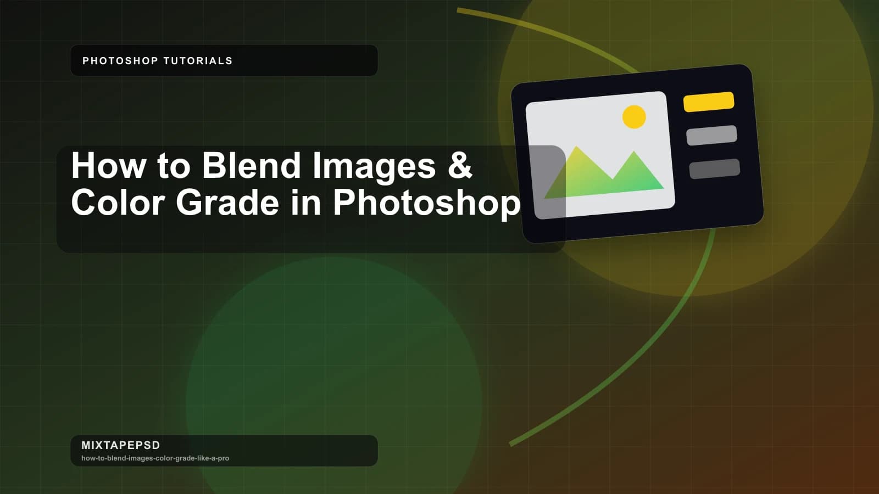Click the image placeholder card illustration
Viewport: 879px width, 494px height.
coord(637,154)
